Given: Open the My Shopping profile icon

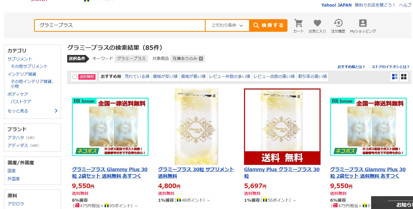Looking at the screenshot, I should pos(363,23).
